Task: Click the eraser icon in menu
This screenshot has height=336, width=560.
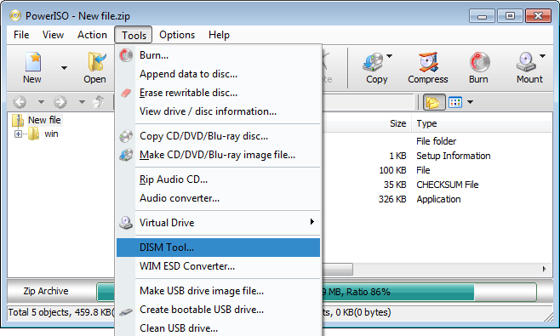Action: click(x=126, y=94)
